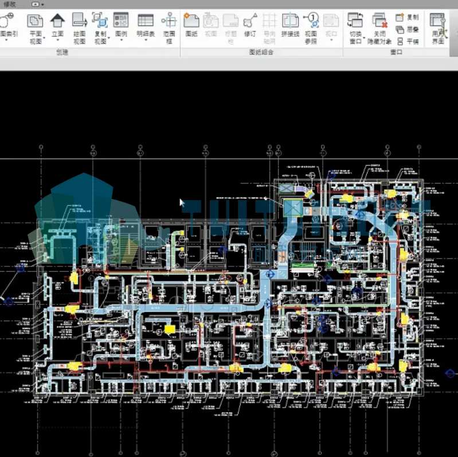Open the 立面 dropdown arrow

[x=57, y=40]
